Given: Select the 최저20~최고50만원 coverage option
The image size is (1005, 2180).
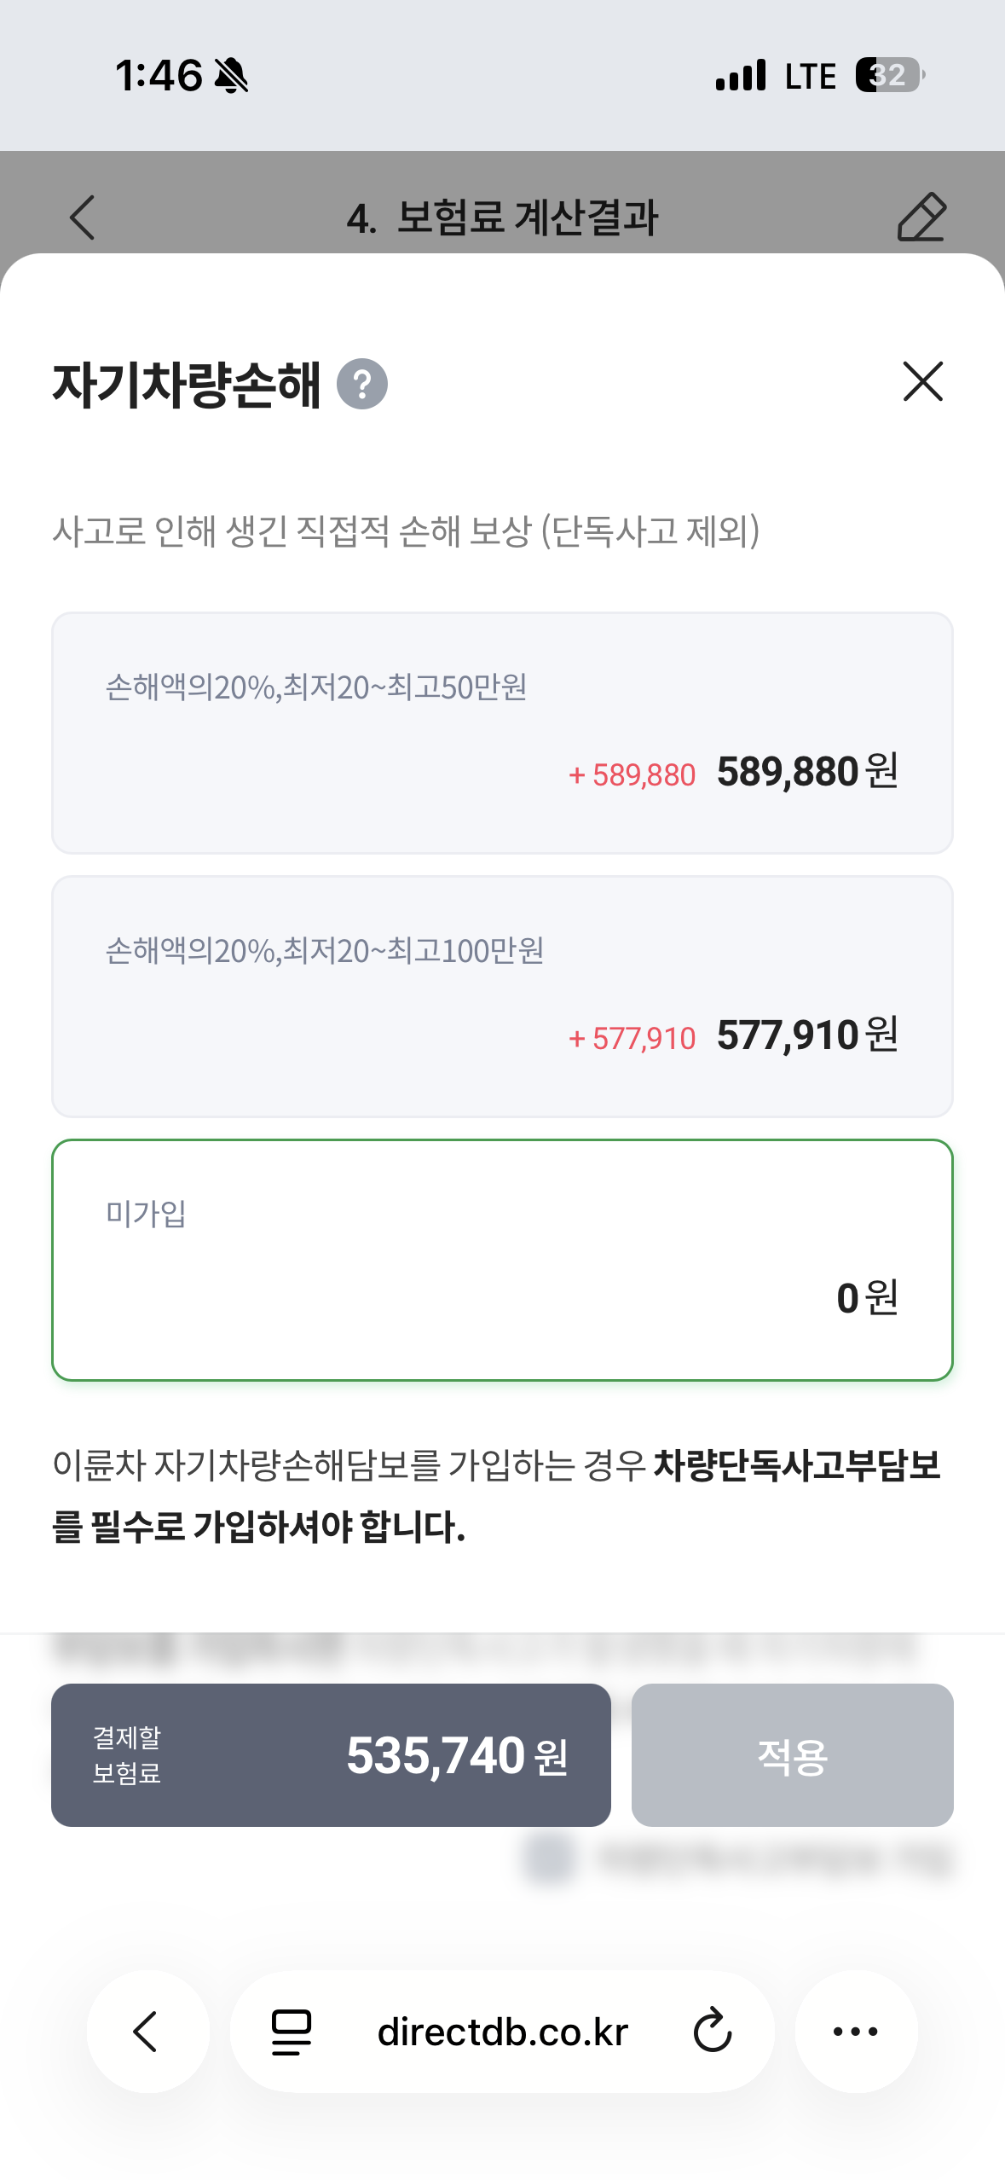Looking at the screenshot, I should (x=502, y=733).
